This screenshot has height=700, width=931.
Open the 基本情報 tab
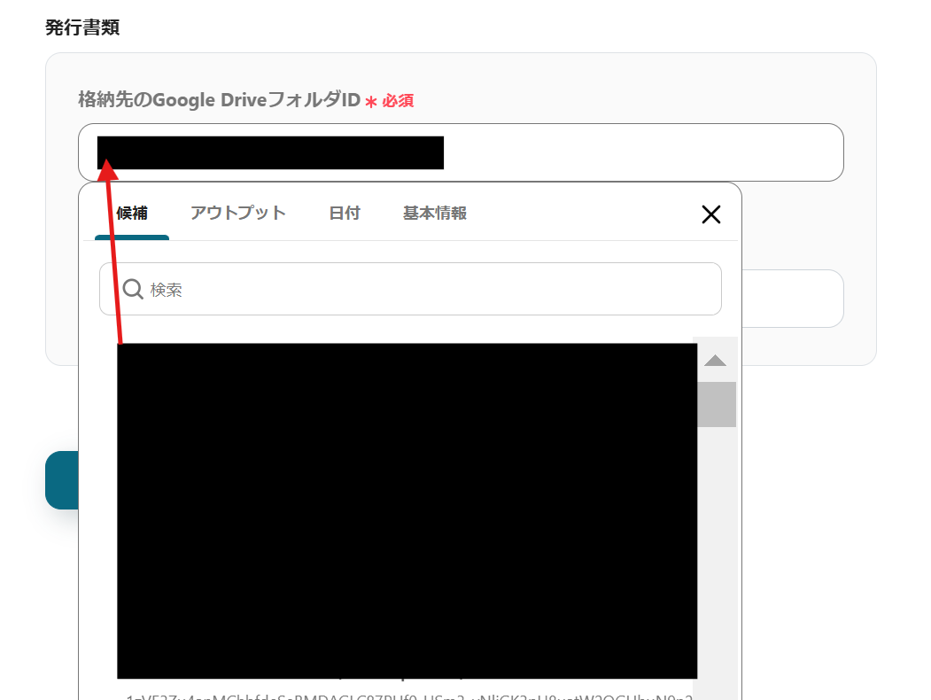coord(435,214)
